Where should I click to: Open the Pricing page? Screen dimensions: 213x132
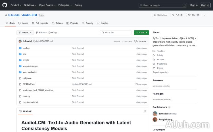point(78,5)
